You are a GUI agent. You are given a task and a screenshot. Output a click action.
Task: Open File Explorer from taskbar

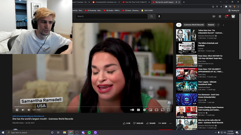[x=64, y=132]
